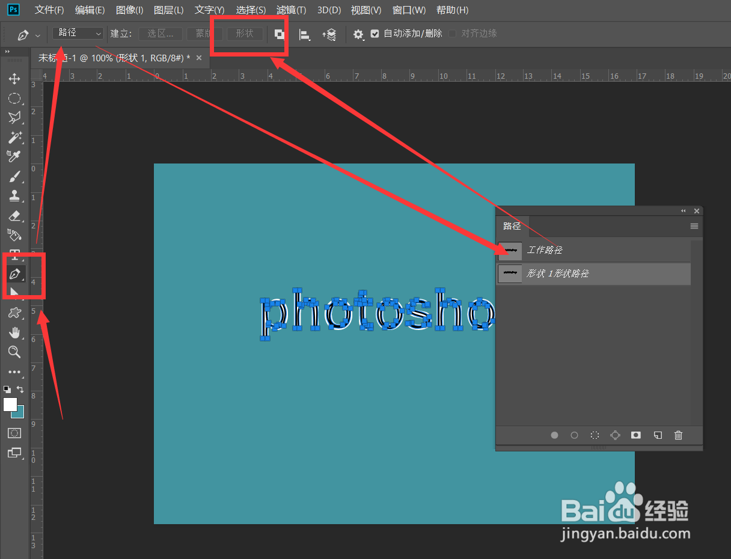Select the Custom Shape tool
Image resolution: width=731 pixels, height=559 pixels.
(x=14, y=313)
